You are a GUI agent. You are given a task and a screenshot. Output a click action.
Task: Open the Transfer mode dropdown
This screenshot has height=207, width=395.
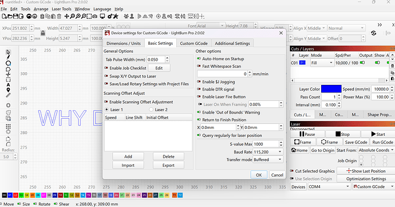[x=268, y=159]
